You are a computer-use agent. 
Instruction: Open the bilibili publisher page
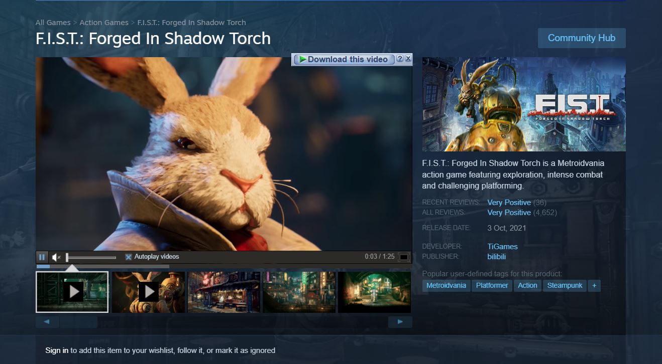(497, 256)
